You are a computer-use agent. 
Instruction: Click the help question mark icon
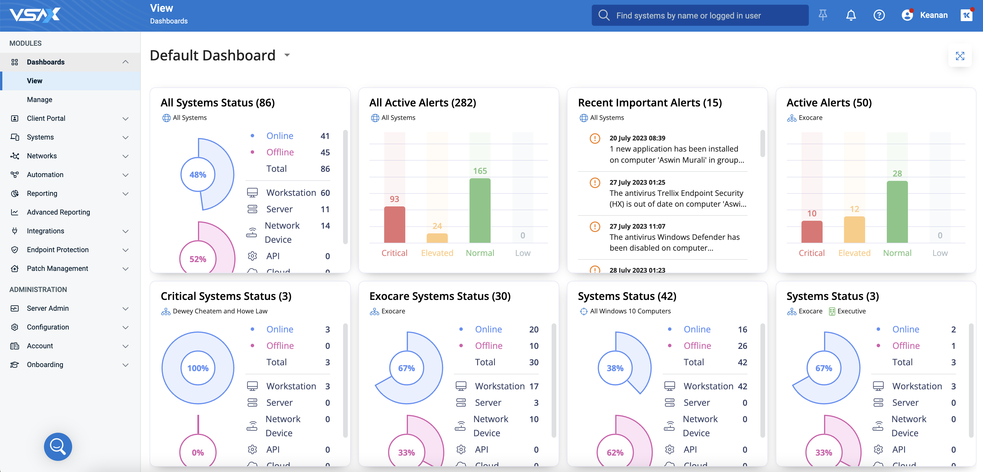click(x=879, y=15)
